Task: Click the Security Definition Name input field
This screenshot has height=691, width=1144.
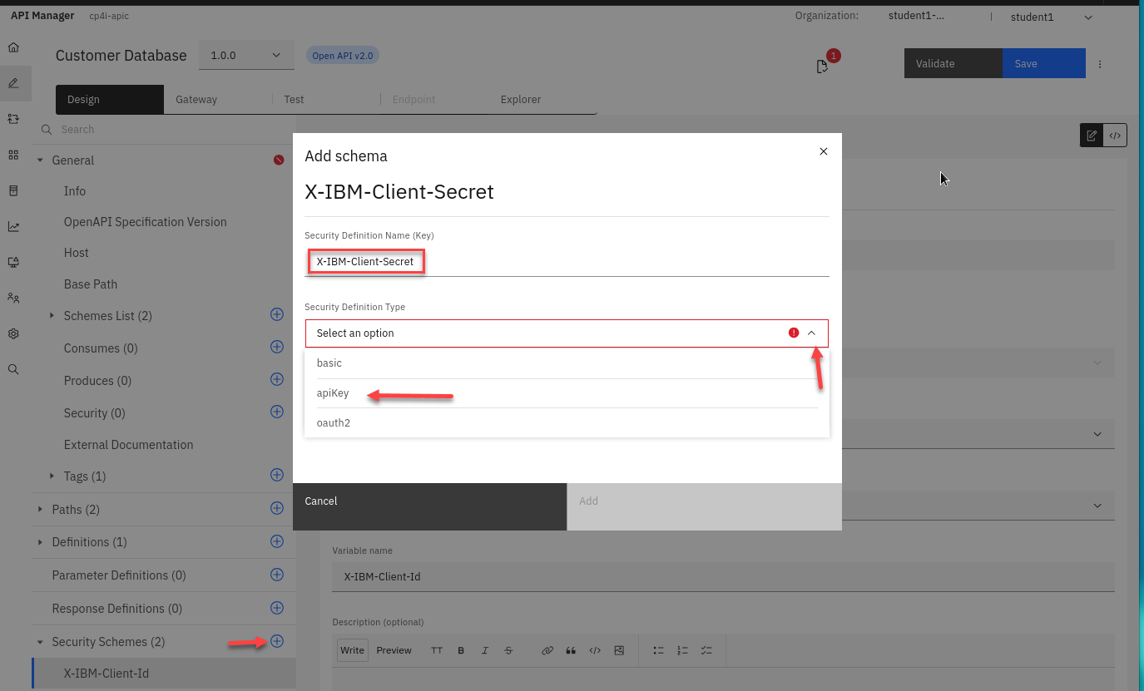Action: point(566,262)
